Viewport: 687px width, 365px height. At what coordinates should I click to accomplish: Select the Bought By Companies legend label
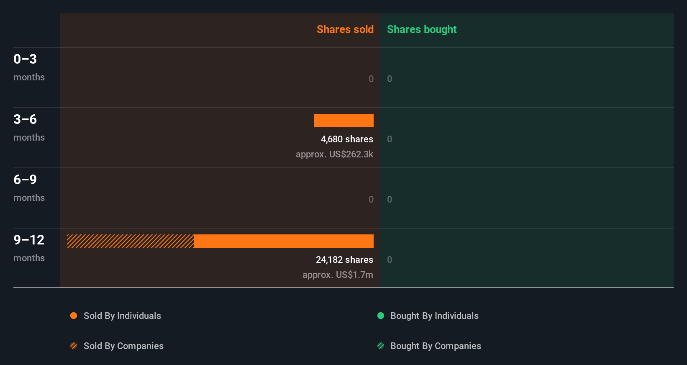436,346
